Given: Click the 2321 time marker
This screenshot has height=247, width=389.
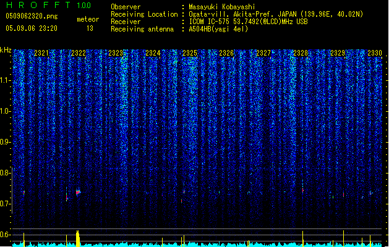Looking at the screenshot, I should tap(41, 52).
